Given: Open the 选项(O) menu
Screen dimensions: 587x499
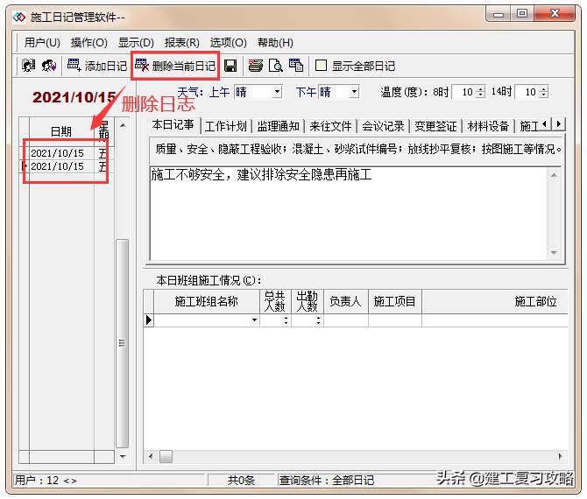Looking at the screenshot, I should 228,42.
